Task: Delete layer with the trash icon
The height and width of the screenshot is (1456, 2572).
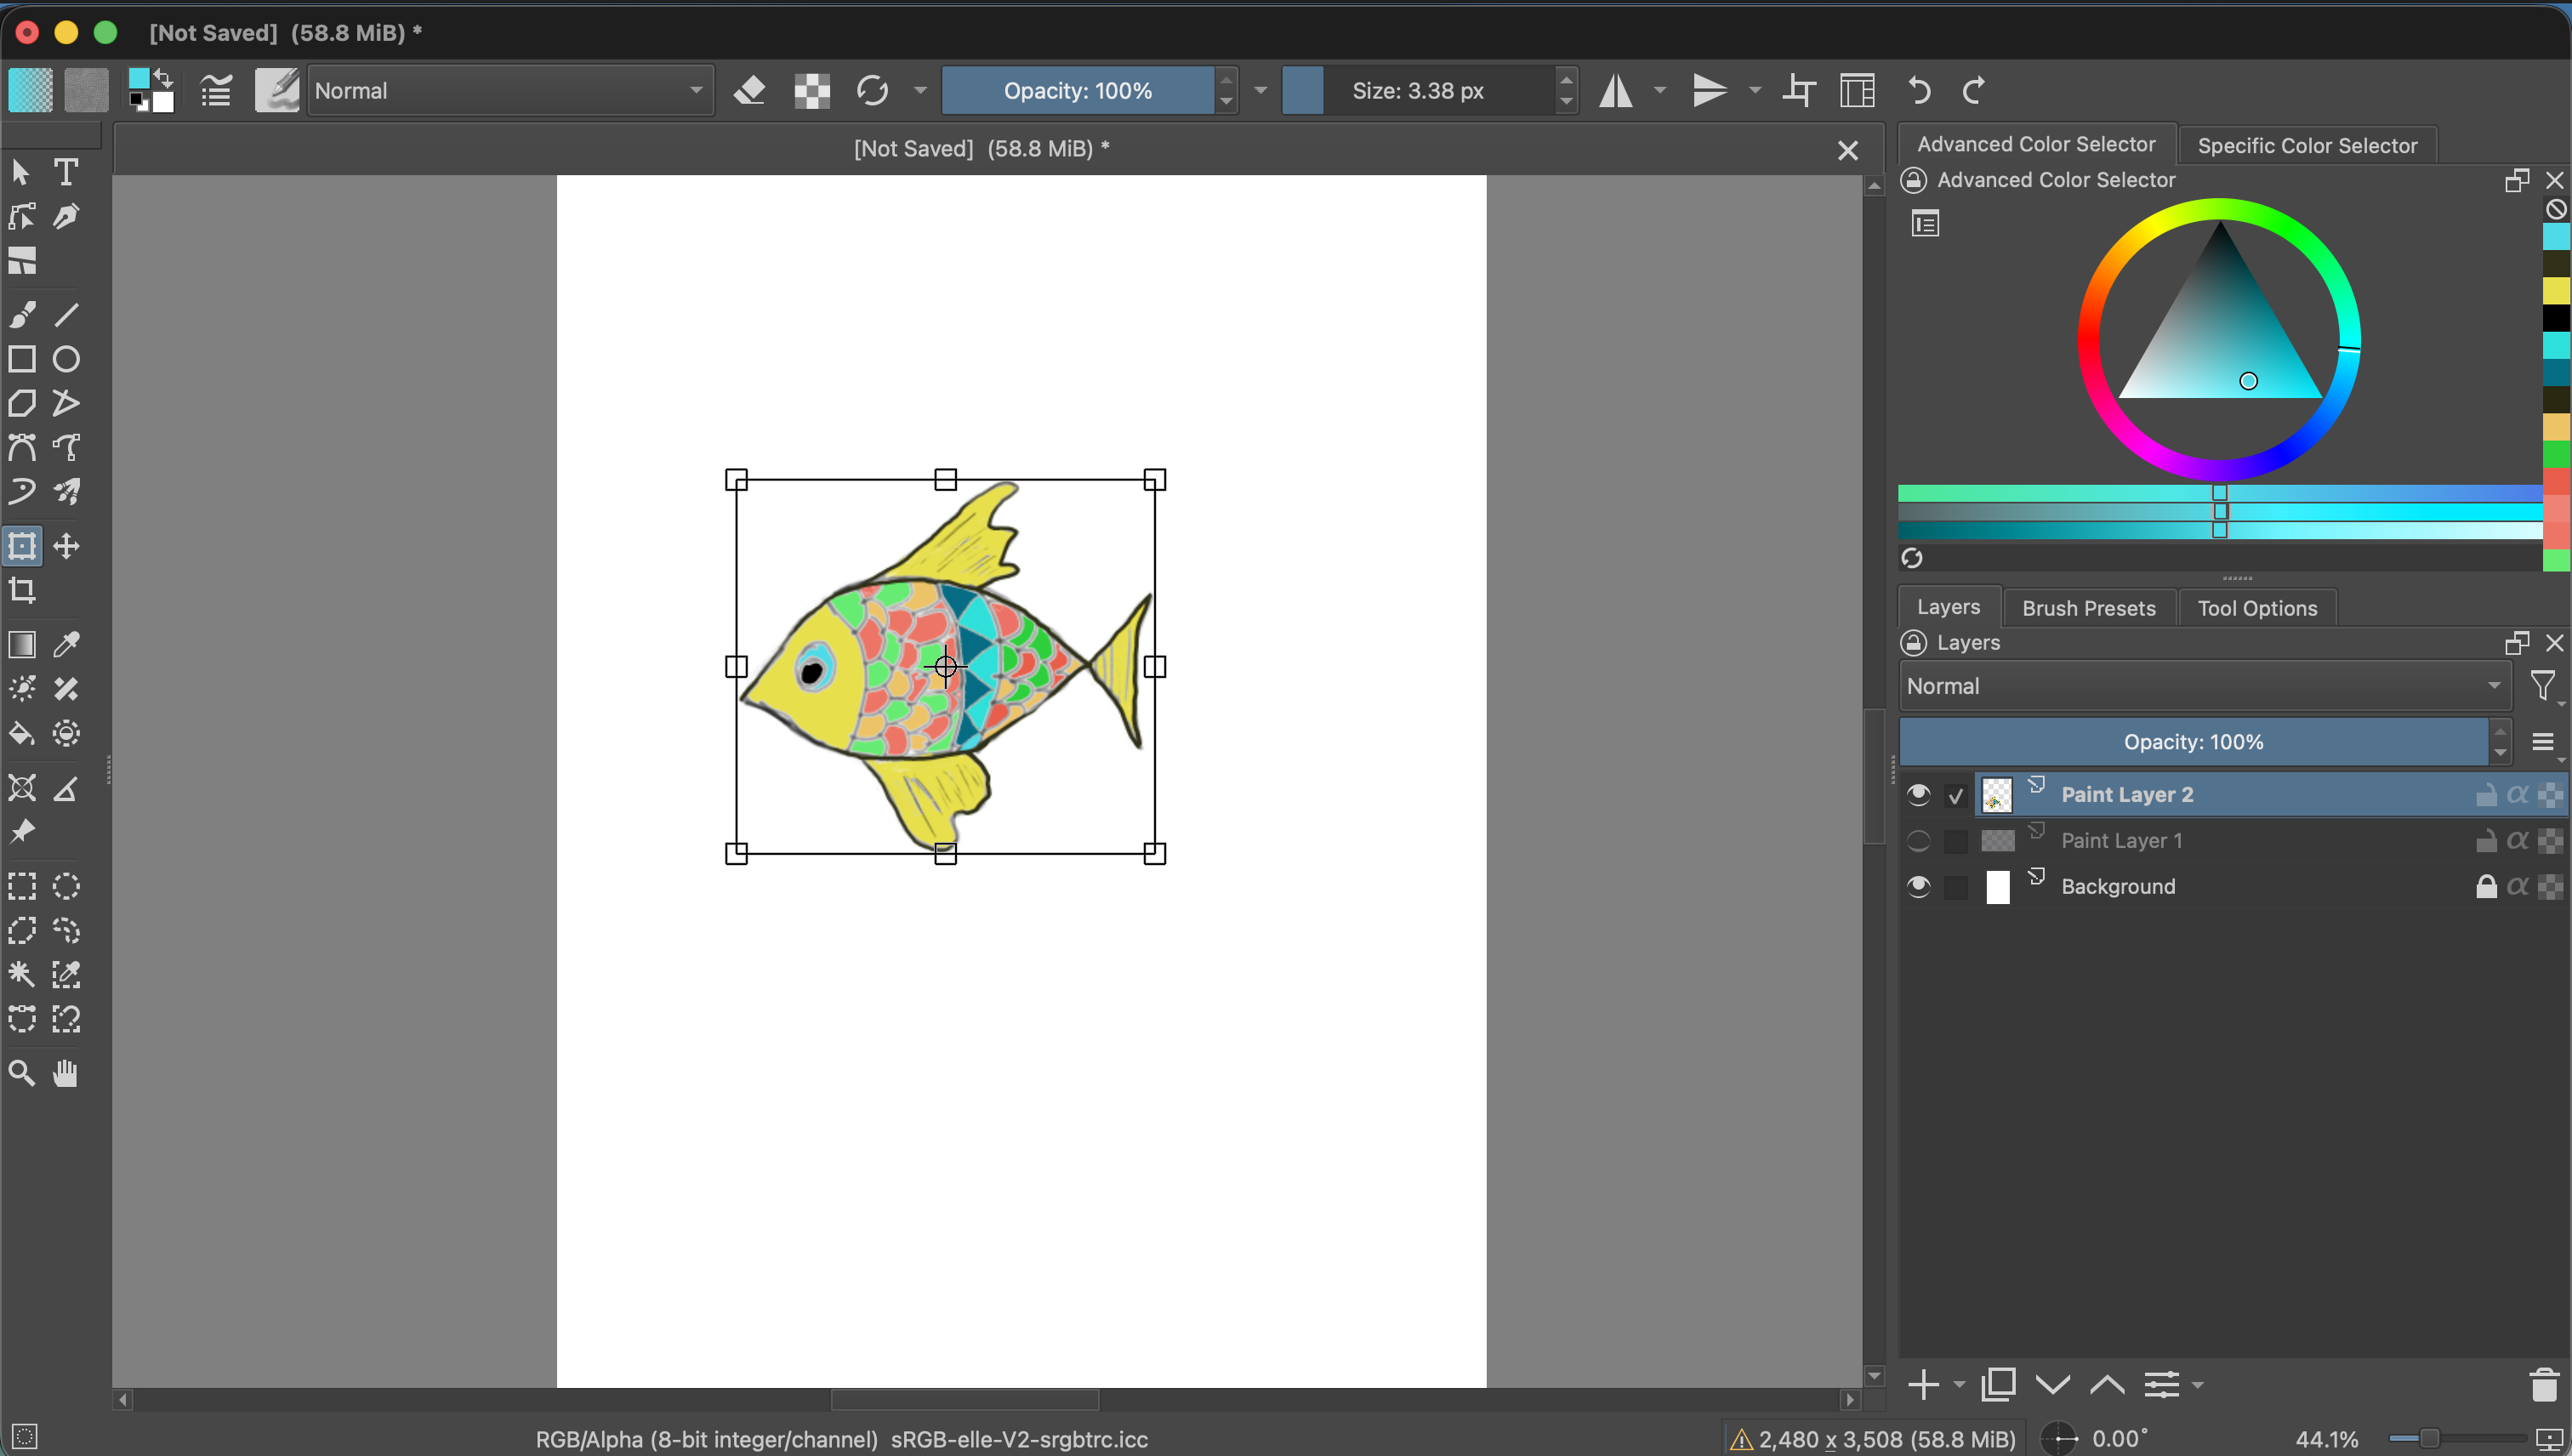Action: click(2544, 1385)
